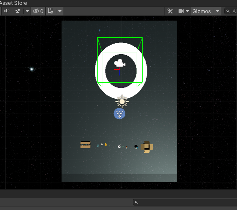The width and height of the screenshot is (237, 210).
Task: Open the Gizmos dropdown arrow
Action: tap(217, 11)
